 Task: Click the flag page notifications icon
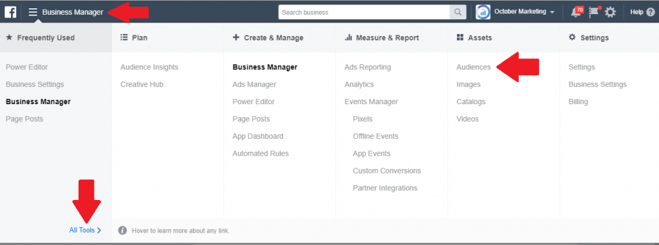593,12
